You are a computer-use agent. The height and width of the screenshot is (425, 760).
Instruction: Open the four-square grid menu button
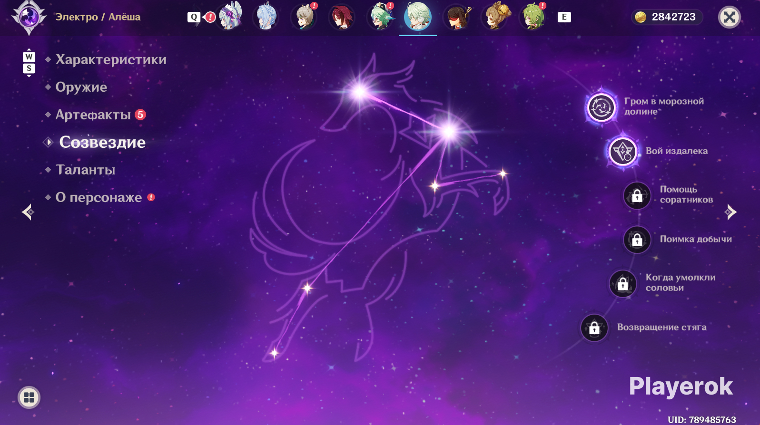[29, 397]
